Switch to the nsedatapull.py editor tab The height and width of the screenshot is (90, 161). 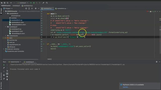pyautogui.click(x=47, y=8)
